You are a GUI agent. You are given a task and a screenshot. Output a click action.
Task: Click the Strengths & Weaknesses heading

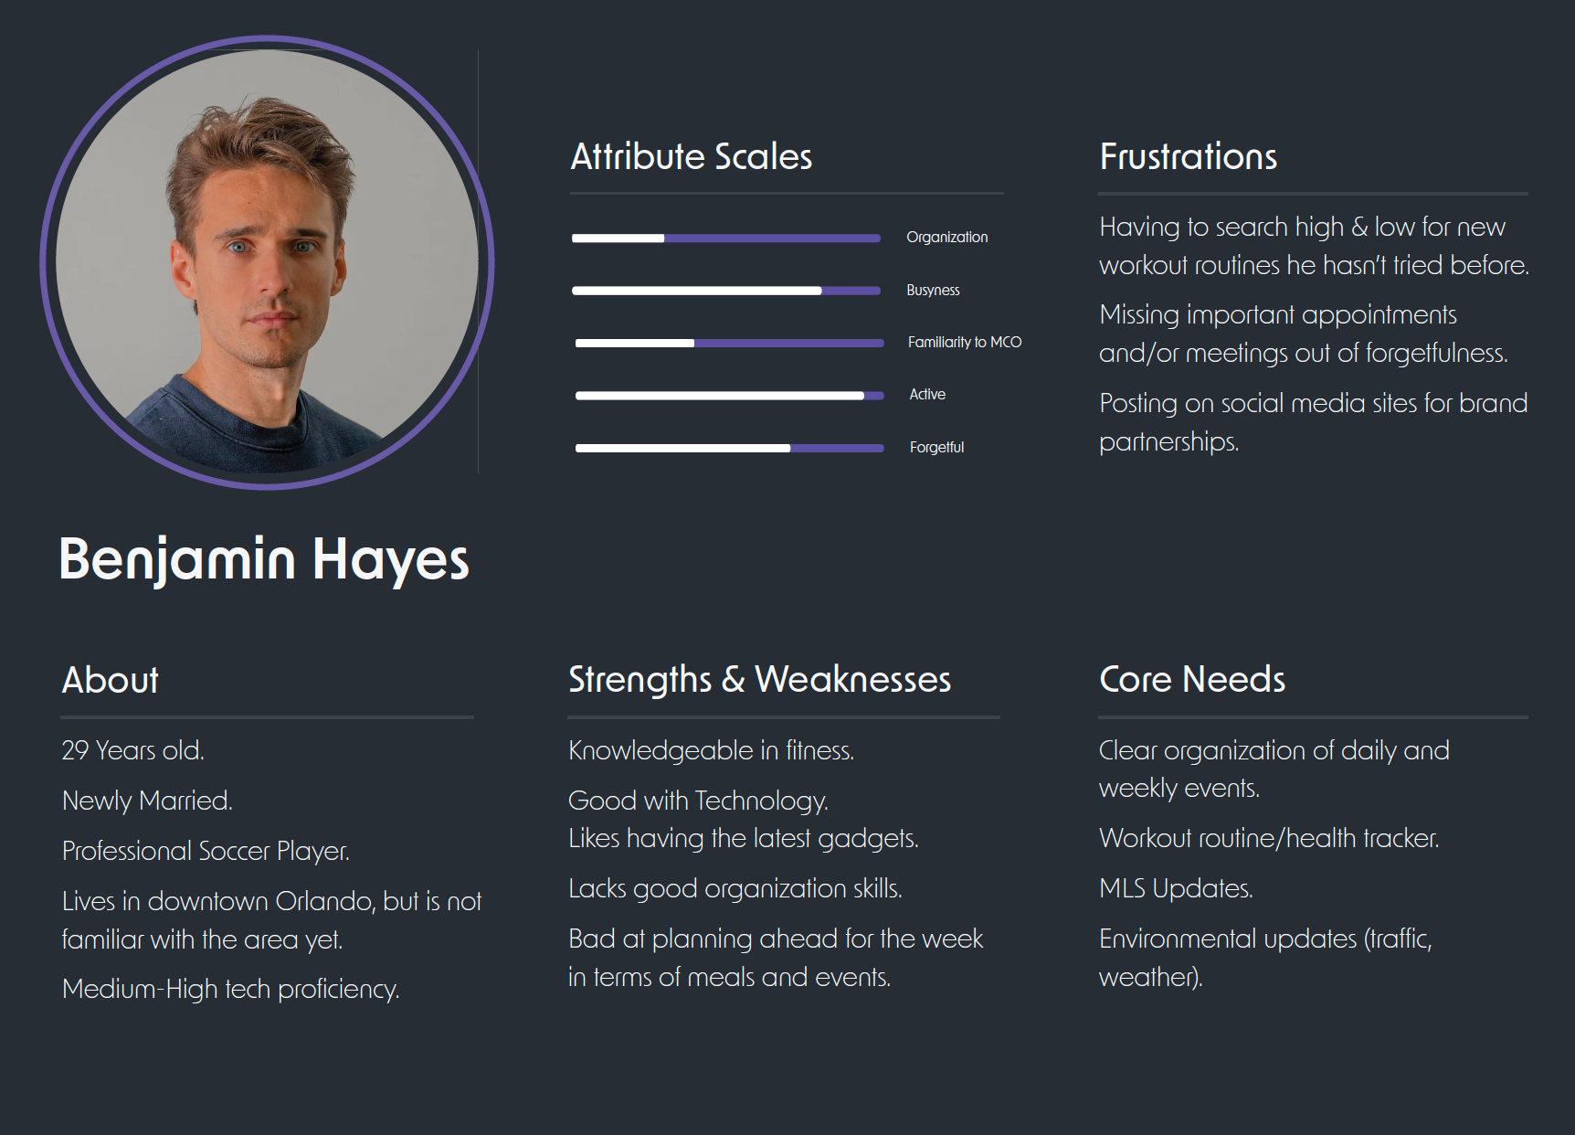pyautogui.click(x=760, y=680)
